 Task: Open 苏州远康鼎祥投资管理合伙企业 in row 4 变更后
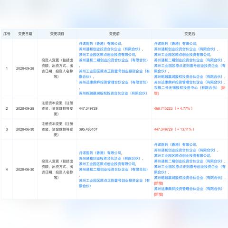(x=188, y=189)
